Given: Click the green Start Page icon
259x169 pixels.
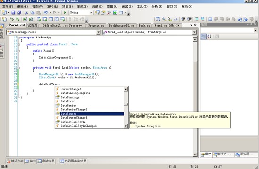Looking at the screenshot, I should [115, 13].
